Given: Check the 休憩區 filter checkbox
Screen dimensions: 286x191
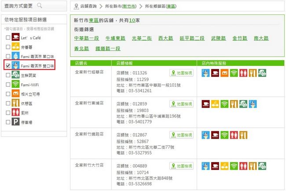Looking at the screenshot, I should point(8,103).
